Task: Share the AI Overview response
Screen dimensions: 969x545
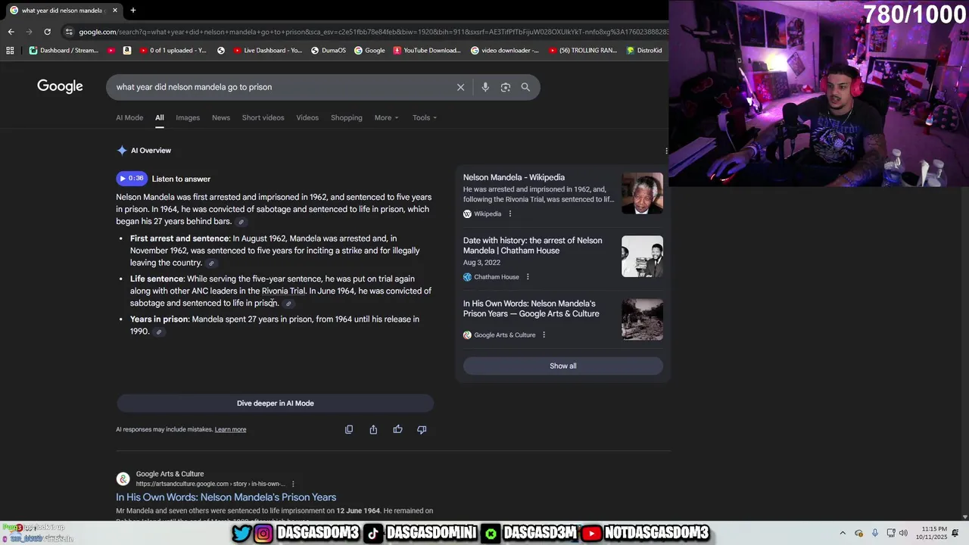Action: pos(373,429)
